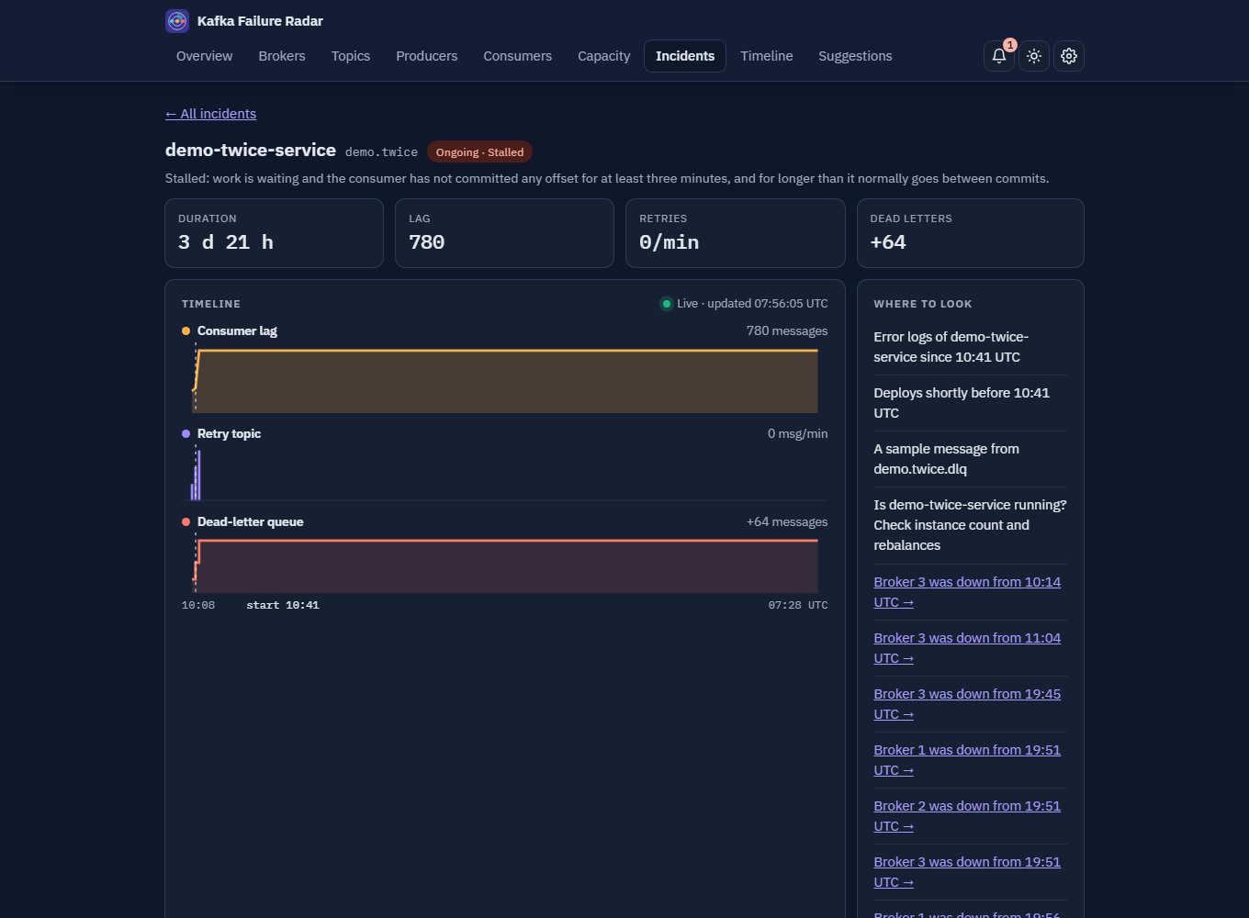Click the Lag value 780
The width and height of the screenshot is (1249, 918).
click(427, 242)
